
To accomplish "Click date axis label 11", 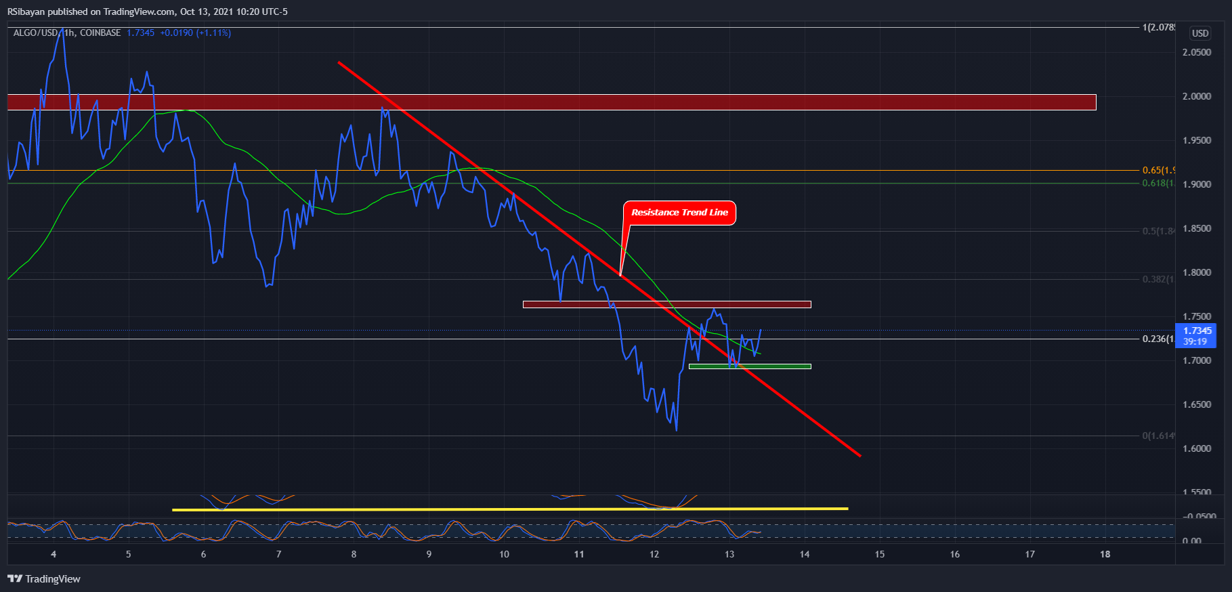I will [579, 554].
